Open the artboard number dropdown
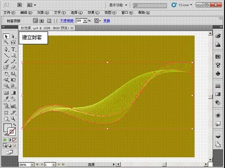Image resolution: width=225 pixels, height=168 pixels. (54, 165)
